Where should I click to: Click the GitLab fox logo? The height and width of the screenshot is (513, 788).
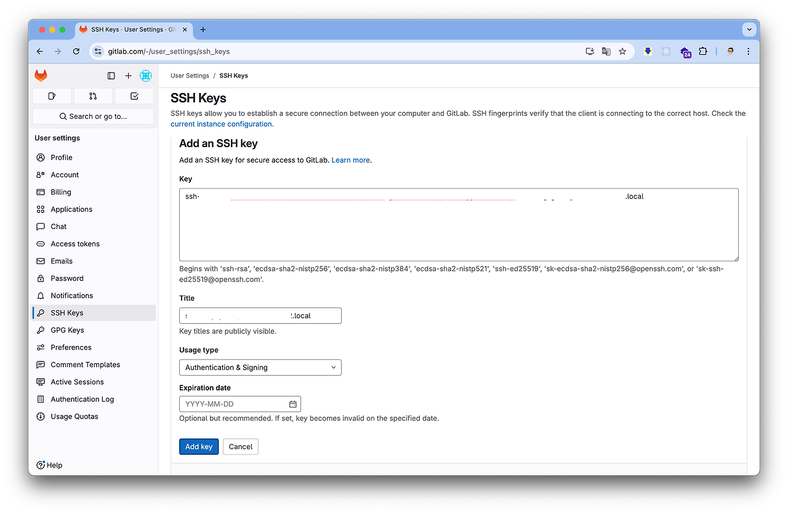(41, 75)
